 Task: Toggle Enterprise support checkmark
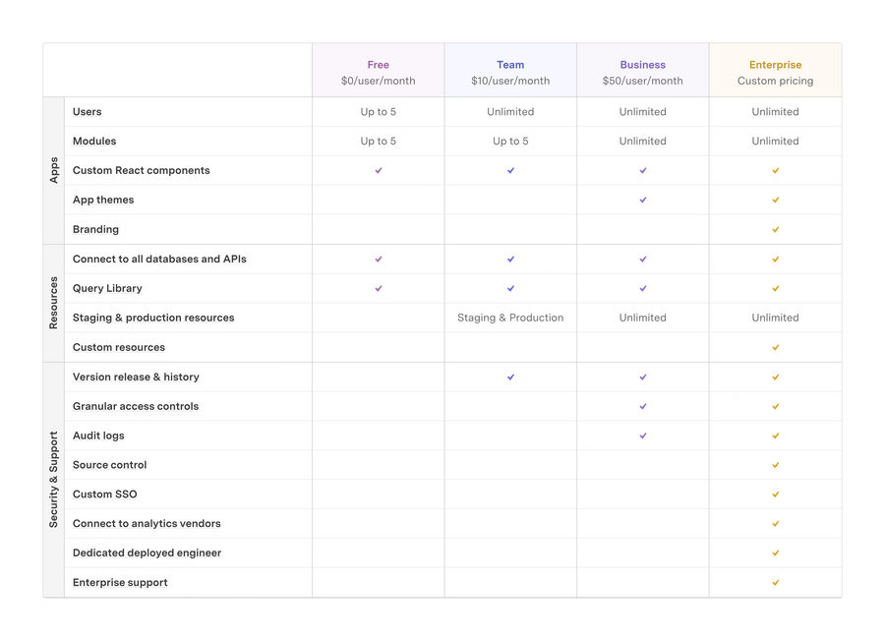click(775, 582)
